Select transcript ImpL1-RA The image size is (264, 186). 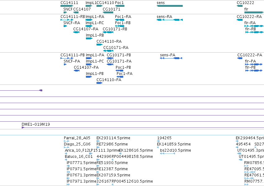[89, 20]
